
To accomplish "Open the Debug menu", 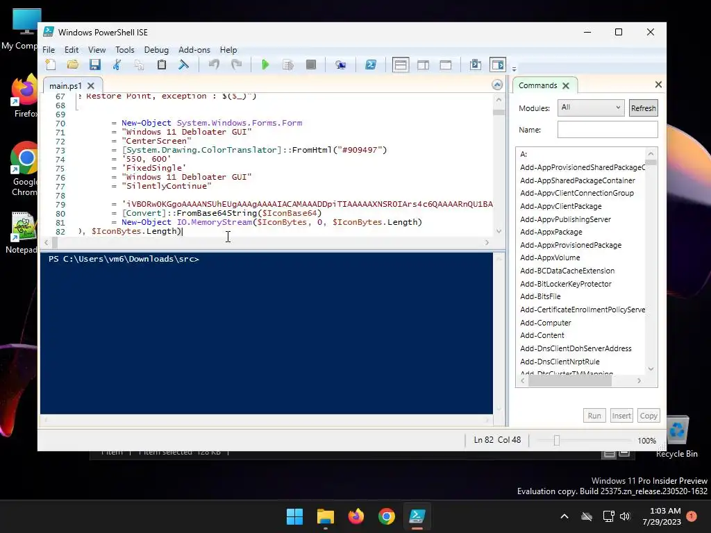I will point(156,50).
